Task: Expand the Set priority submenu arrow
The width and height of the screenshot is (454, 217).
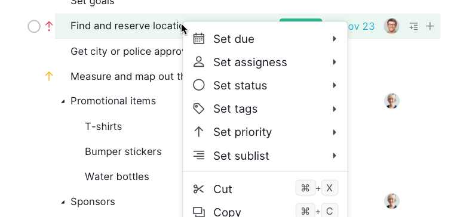Action: (335, 132)
